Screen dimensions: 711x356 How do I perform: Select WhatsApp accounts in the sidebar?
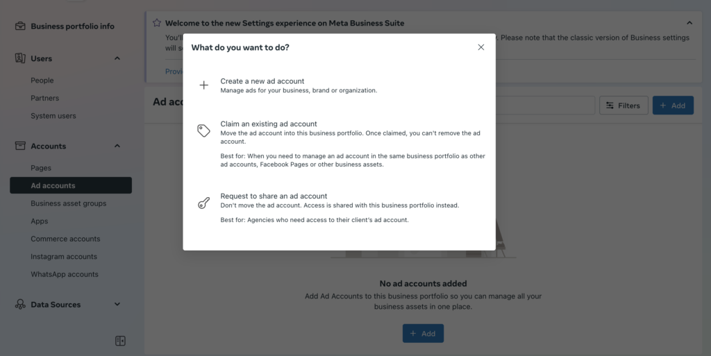point(65,274)
